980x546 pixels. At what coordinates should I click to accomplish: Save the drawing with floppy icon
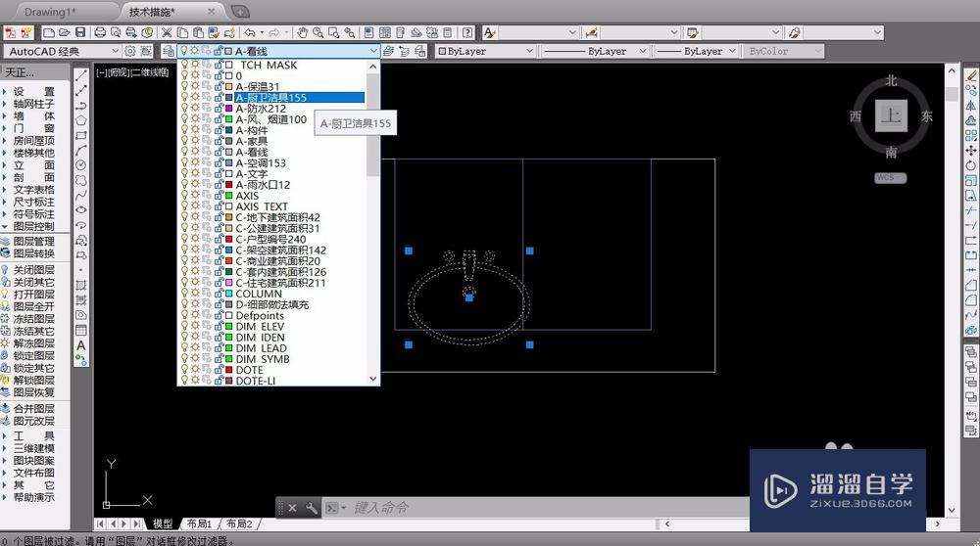(x=80, y=32)
